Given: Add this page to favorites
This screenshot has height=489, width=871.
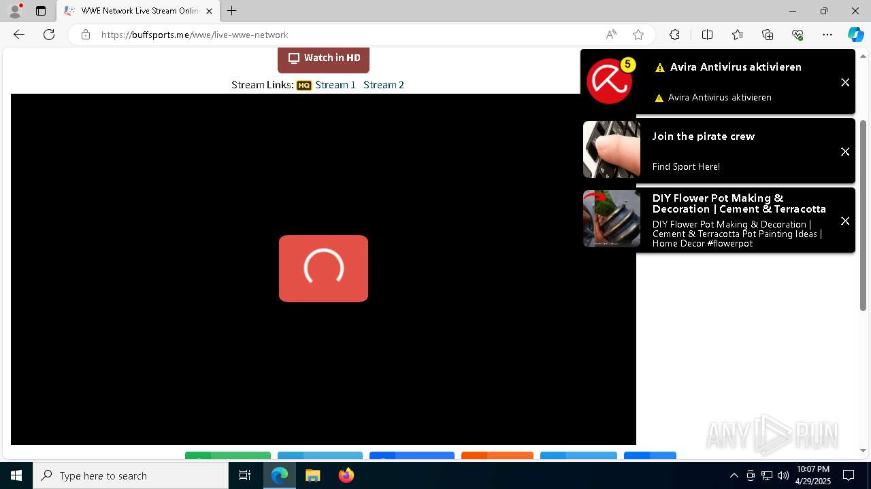Looking at the screenshot, I should point(638,35).
